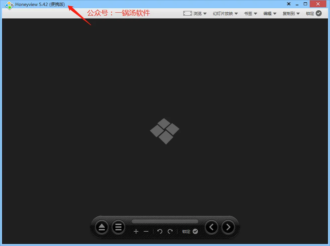Screen dimensions: 330x246
Task: Click the fit-to-screen view mode icon
Action: (188, 13)
